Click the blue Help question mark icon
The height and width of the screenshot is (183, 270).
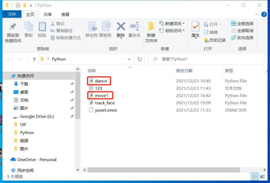264,14
